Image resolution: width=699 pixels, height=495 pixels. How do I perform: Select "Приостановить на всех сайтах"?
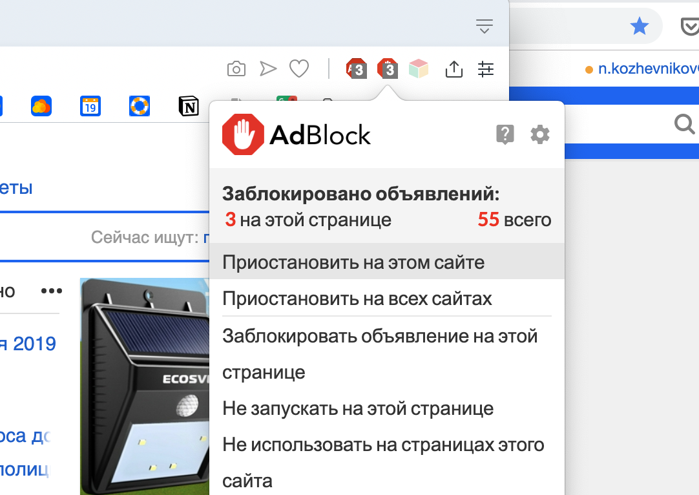[x=357, y=299]
